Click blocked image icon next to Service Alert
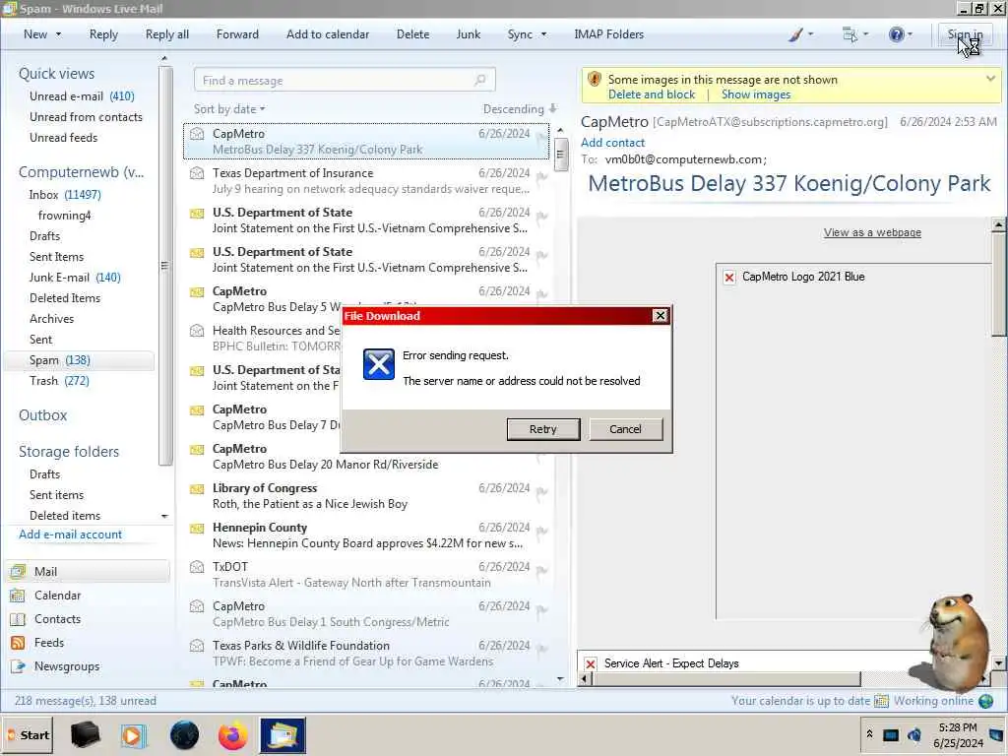The height and width of the screenshot is (756, 1008). pyautogui.click(x=591, y=663)
